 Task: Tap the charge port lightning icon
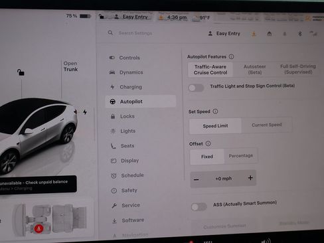(85, 112)
